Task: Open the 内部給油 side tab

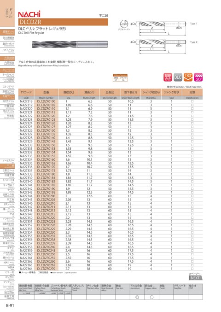Action: point(7,63)
